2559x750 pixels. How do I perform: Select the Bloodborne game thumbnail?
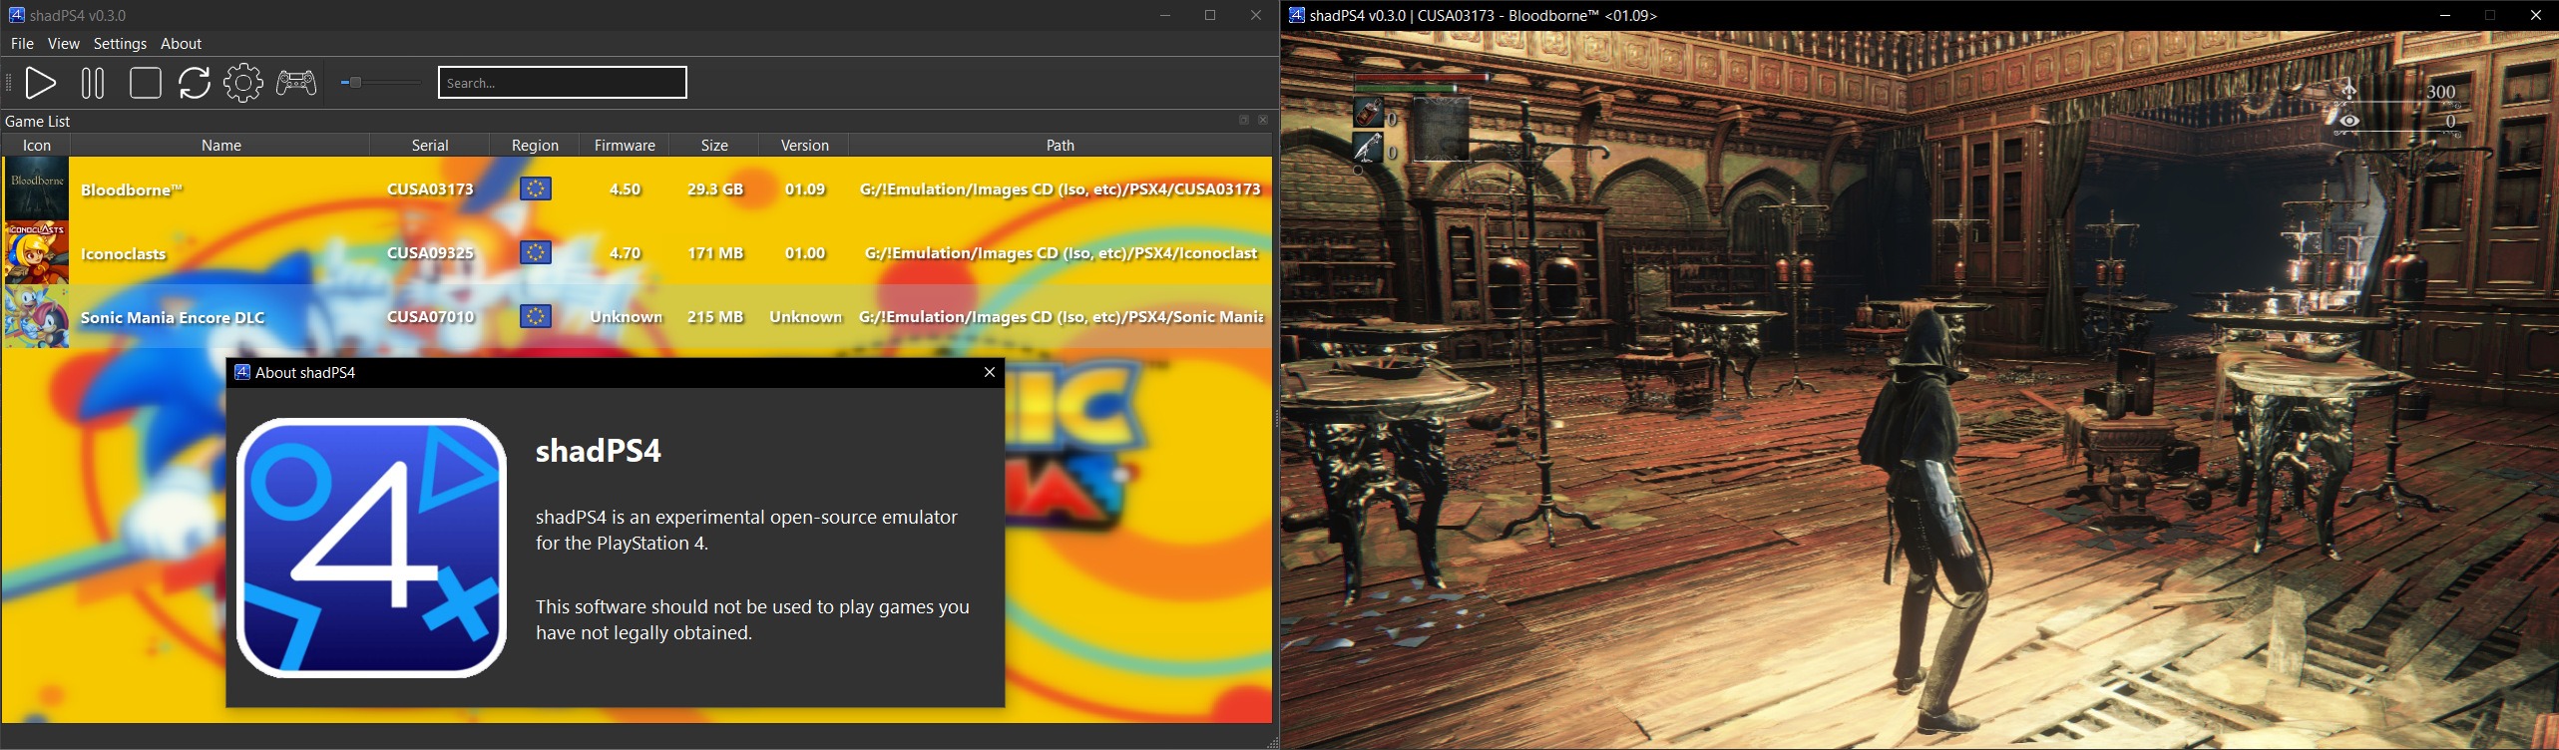tap(37, 188)
